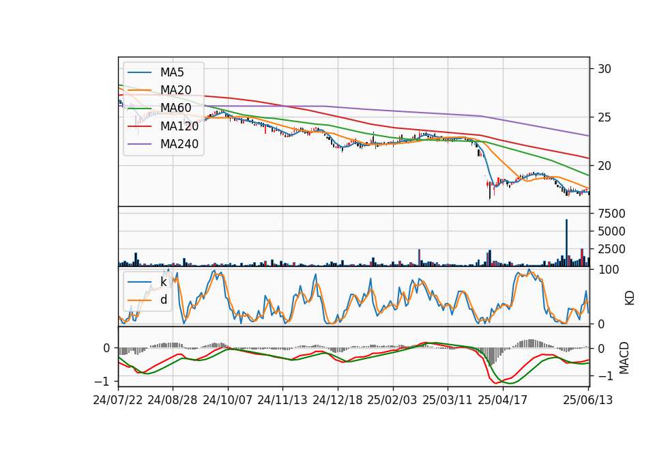Click the price axis value 20
Image resolution: width=655 pixels, height=471 pixels.
604,166
